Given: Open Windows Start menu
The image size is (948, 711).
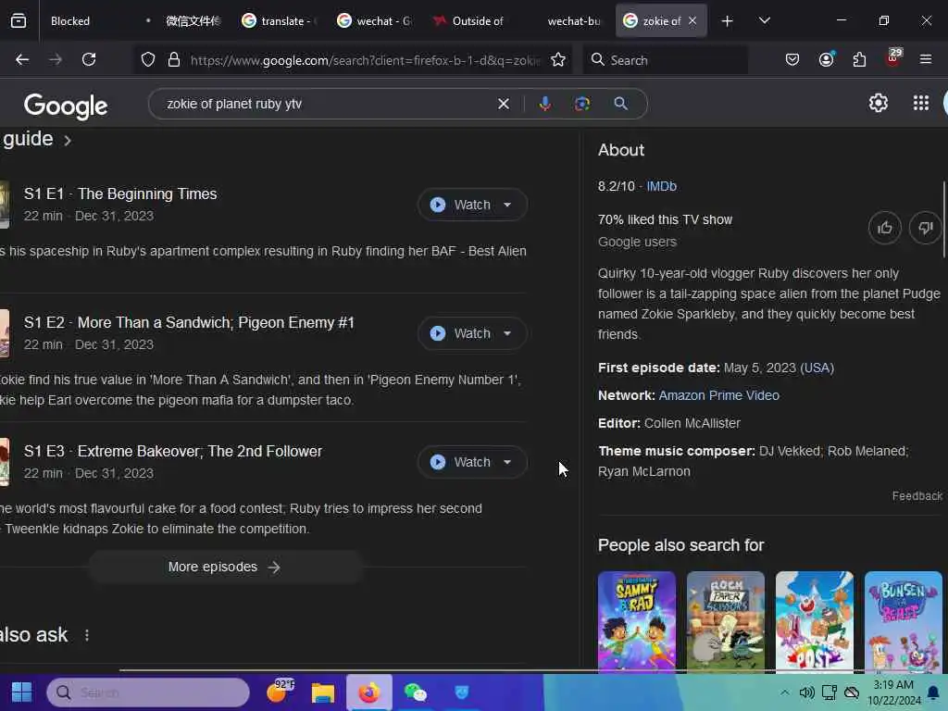Looking at the screenshot, I should [22, 692].
